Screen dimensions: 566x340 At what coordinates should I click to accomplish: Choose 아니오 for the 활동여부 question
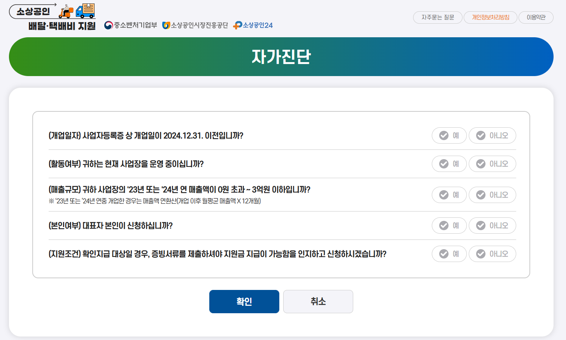(492, 164)
